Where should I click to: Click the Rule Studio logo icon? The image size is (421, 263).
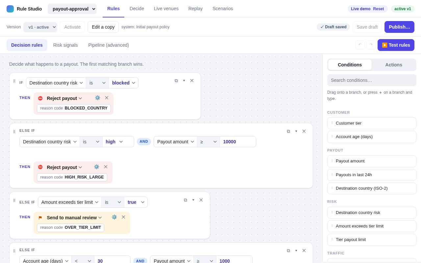pyautogui.click(x=10, y=9)
